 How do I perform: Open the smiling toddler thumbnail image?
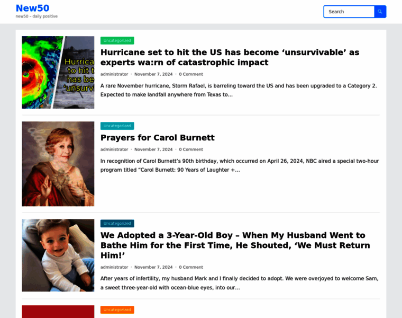(x=58, y=255)
